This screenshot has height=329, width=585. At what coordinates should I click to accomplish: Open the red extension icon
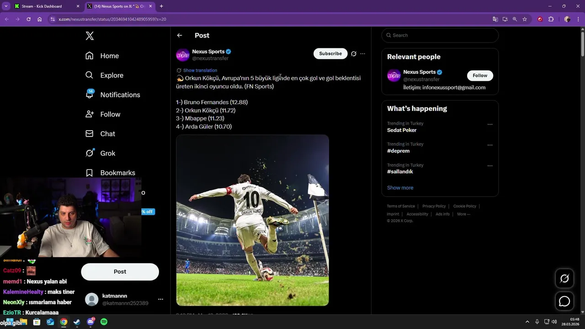pos(540,19)
